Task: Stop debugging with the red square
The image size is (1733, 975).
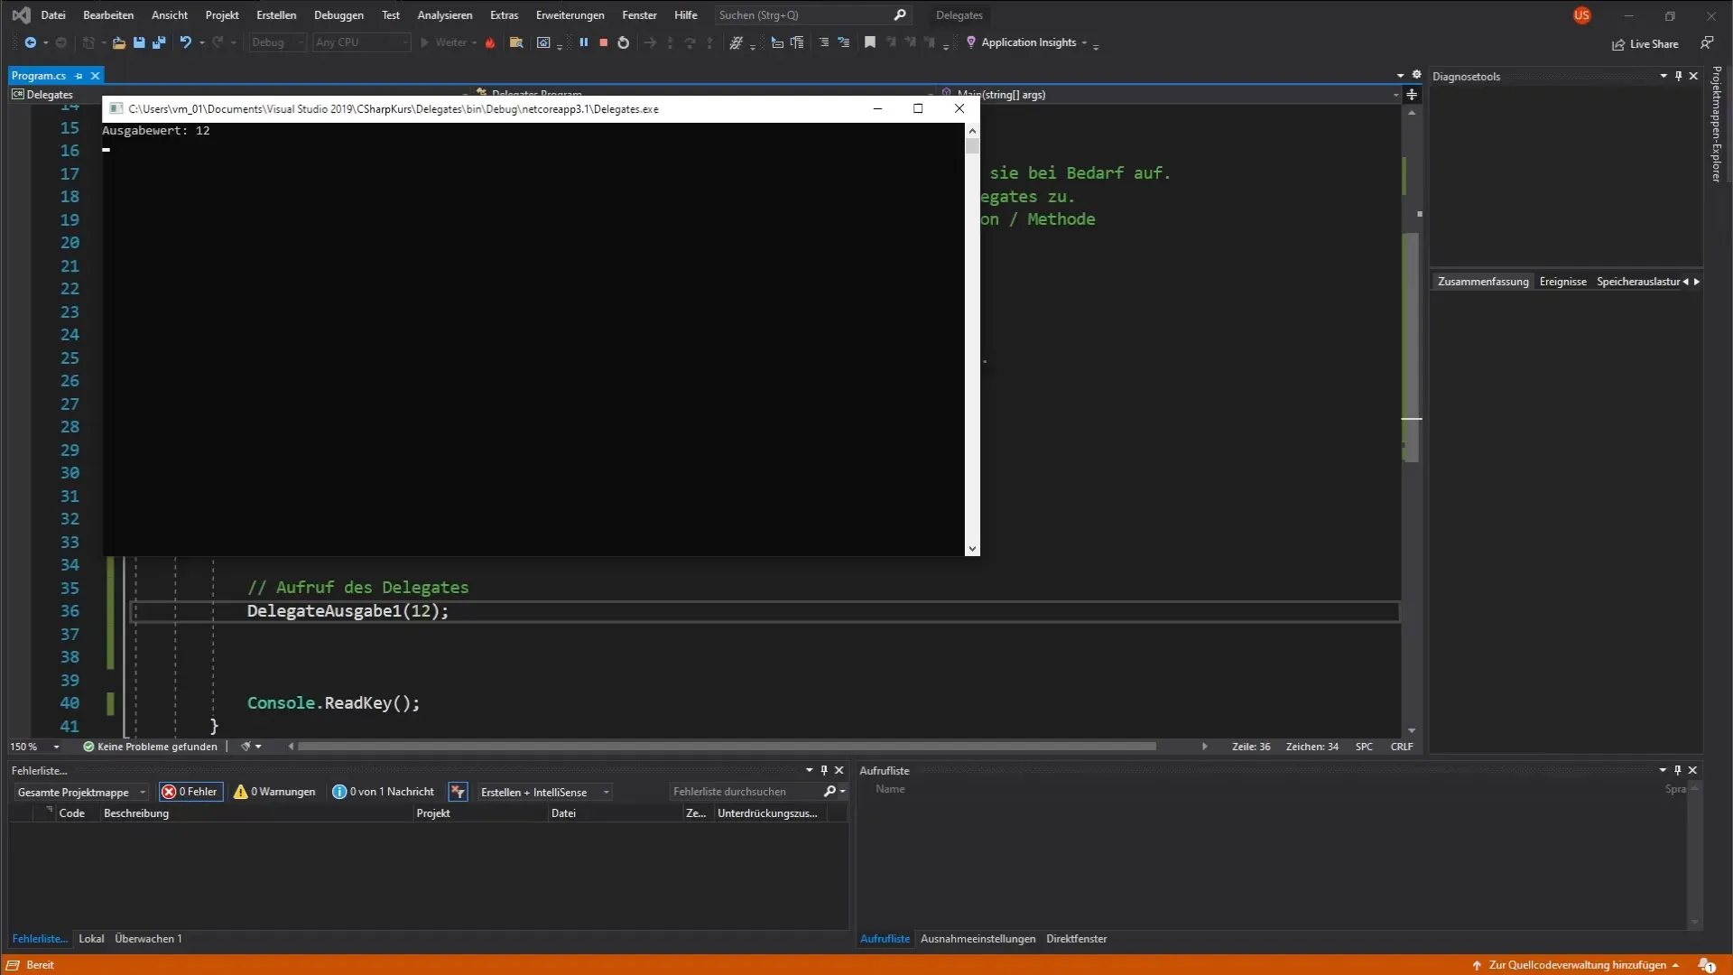Action: point(604,42)
